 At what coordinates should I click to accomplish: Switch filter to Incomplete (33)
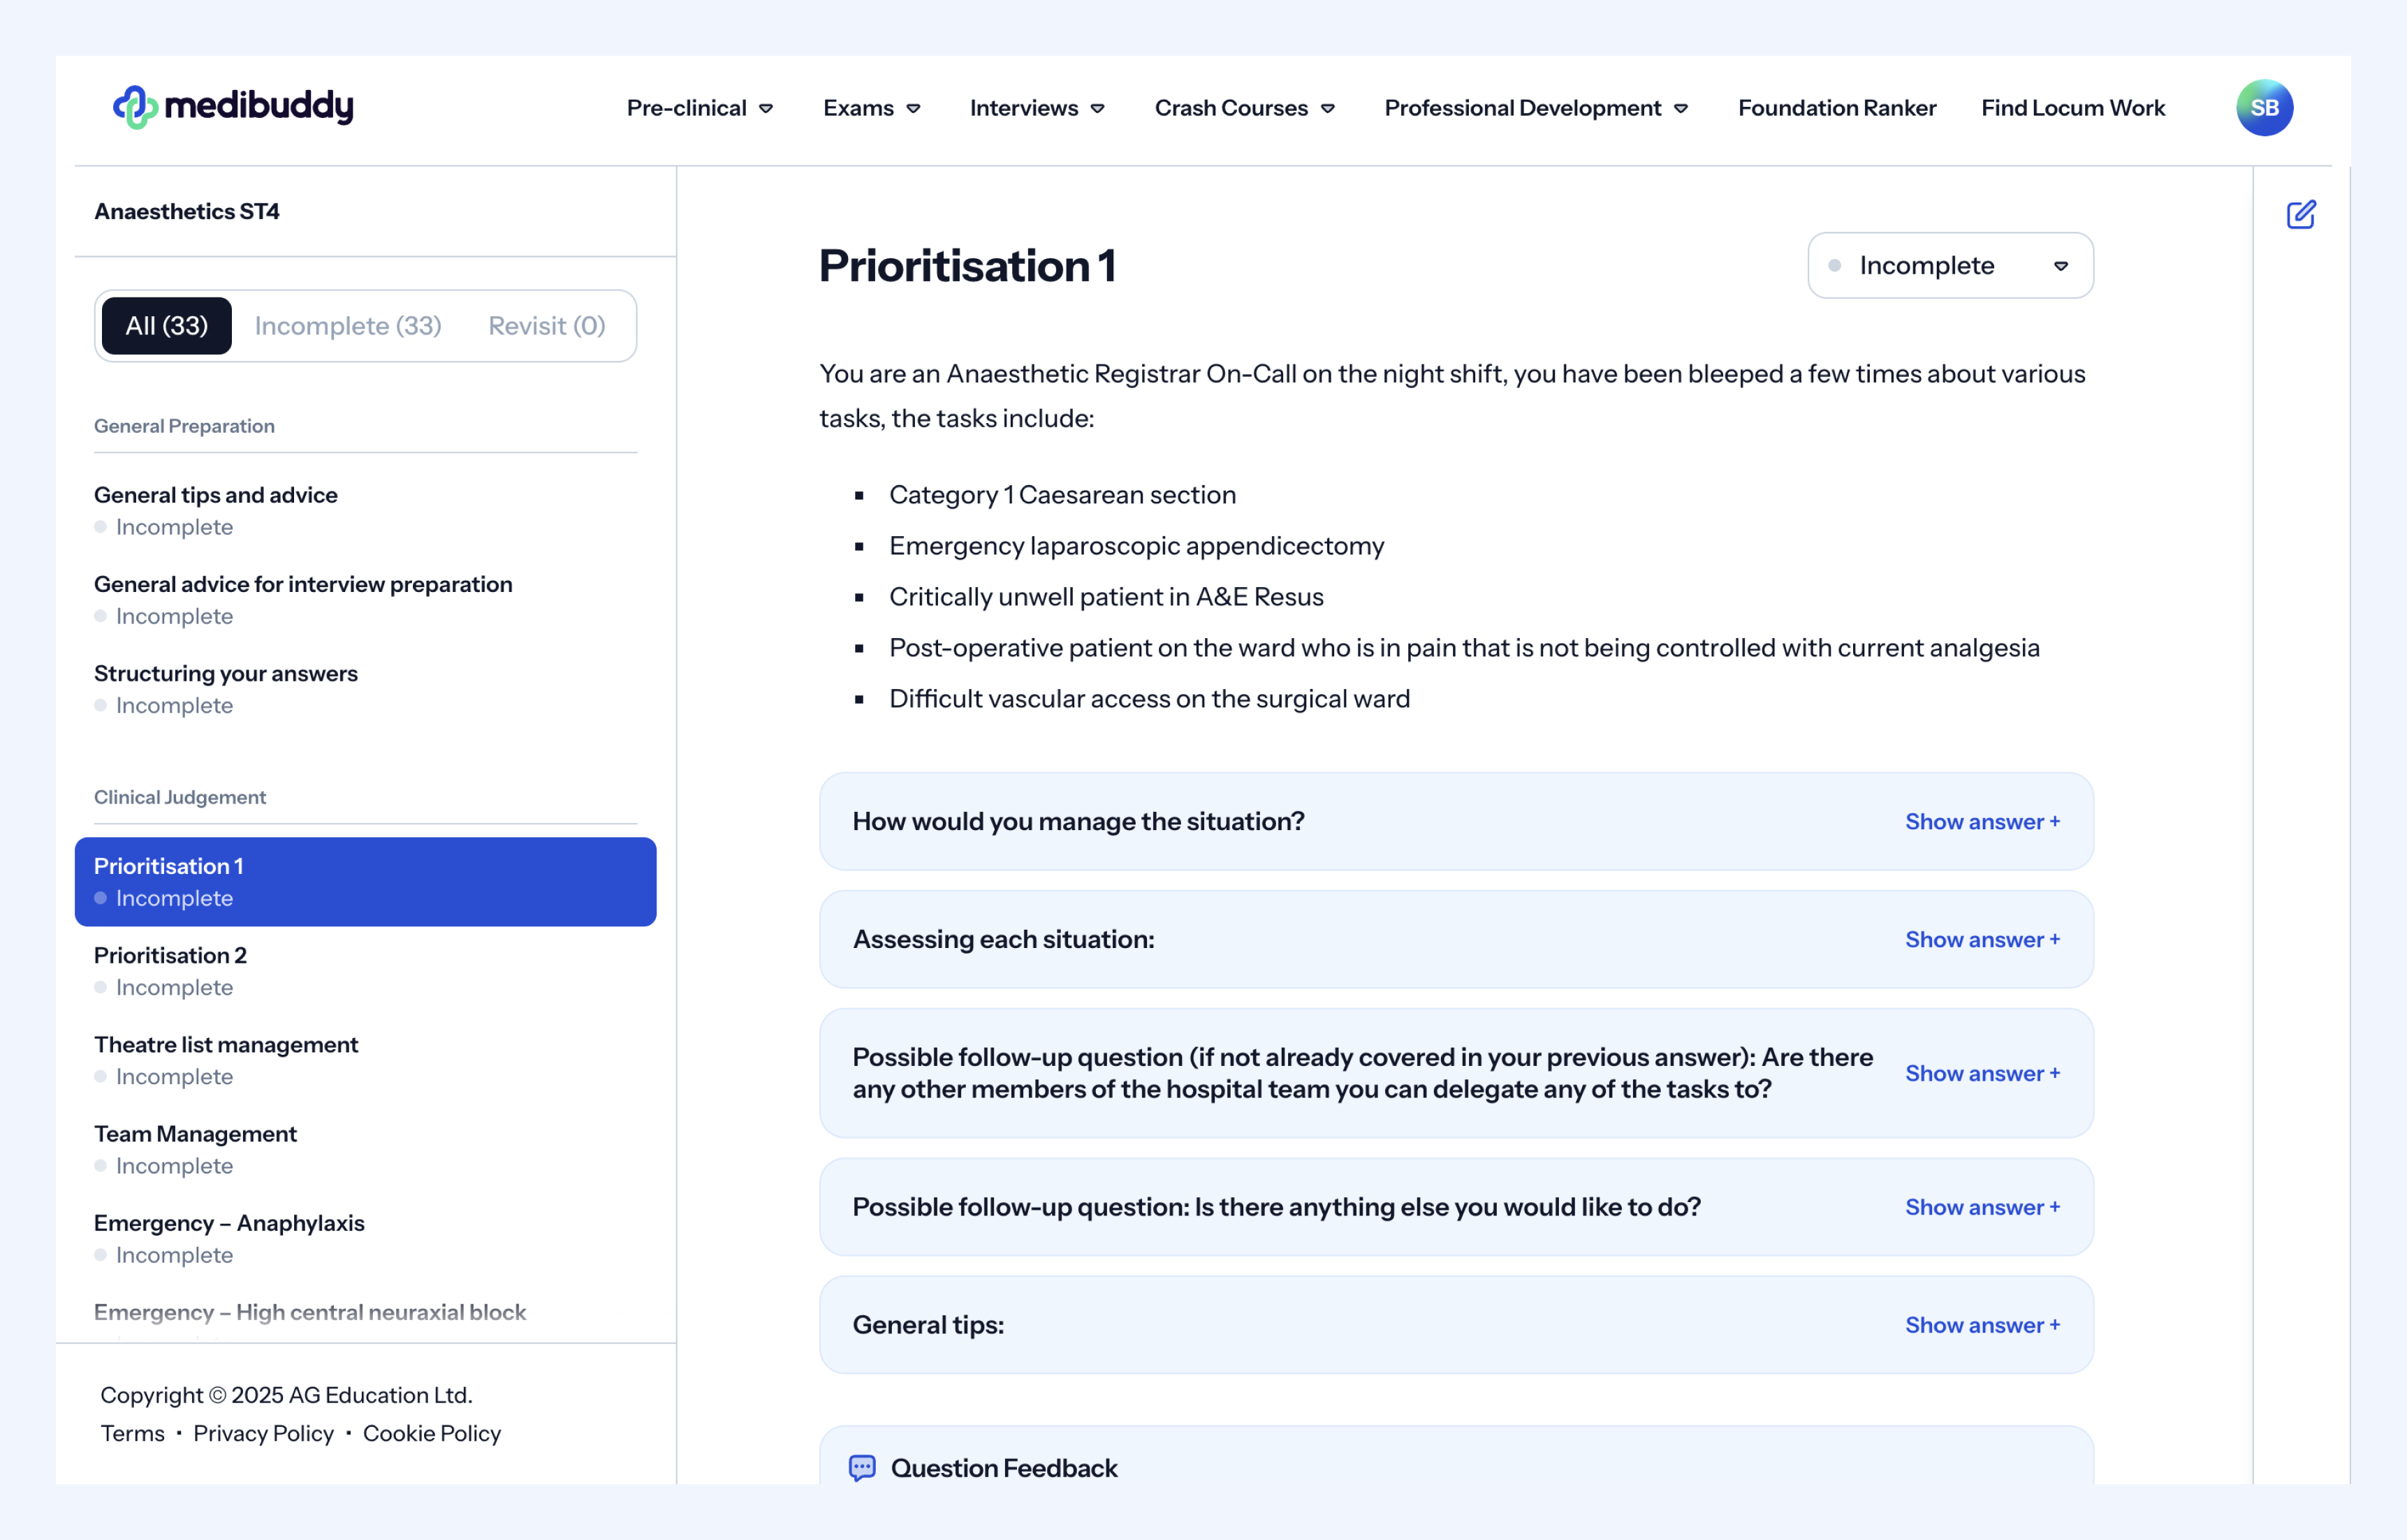pyautogui.click(x=348, y=326)
